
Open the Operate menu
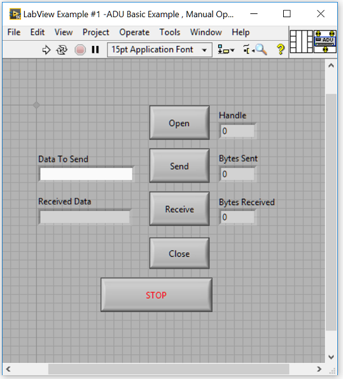134,32
